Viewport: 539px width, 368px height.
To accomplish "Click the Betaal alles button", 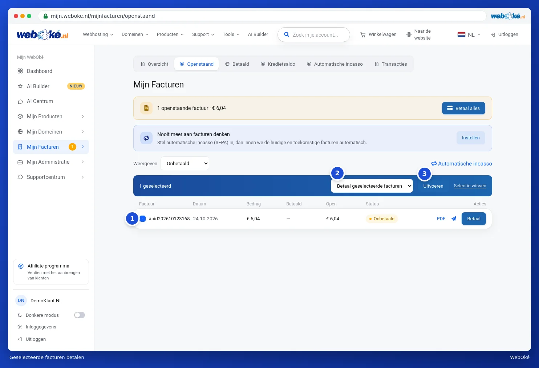I will (x=463, y=108).
